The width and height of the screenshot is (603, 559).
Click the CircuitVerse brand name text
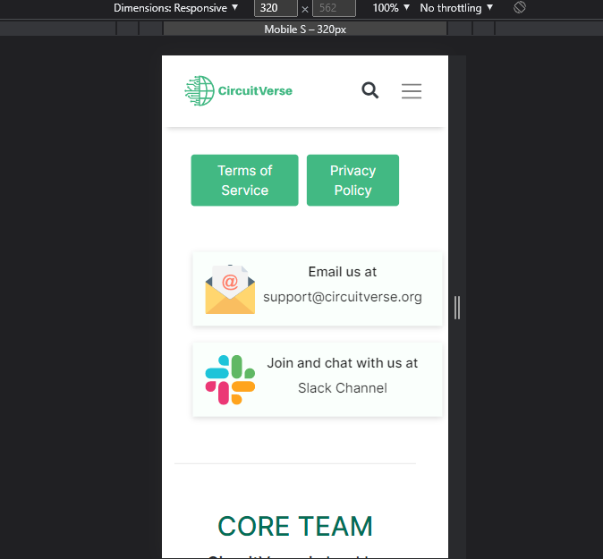point(255,90)
